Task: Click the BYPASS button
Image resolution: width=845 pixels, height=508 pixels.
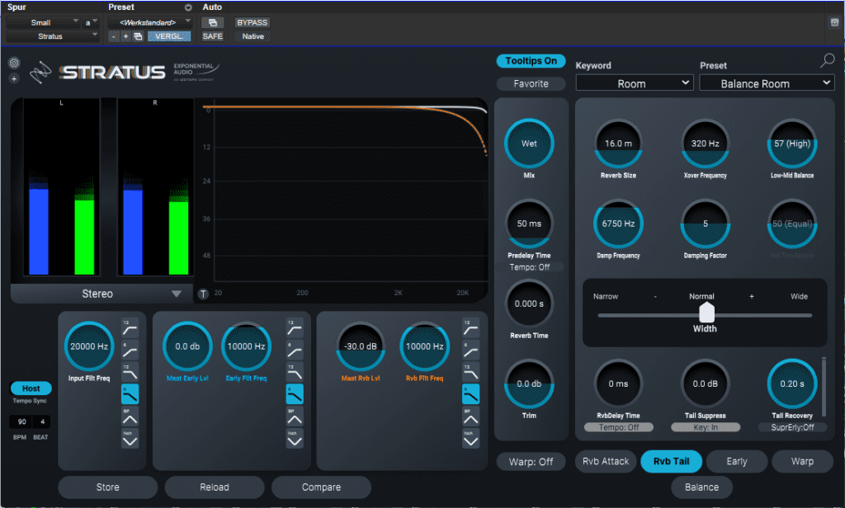Action: click(252, 22)
